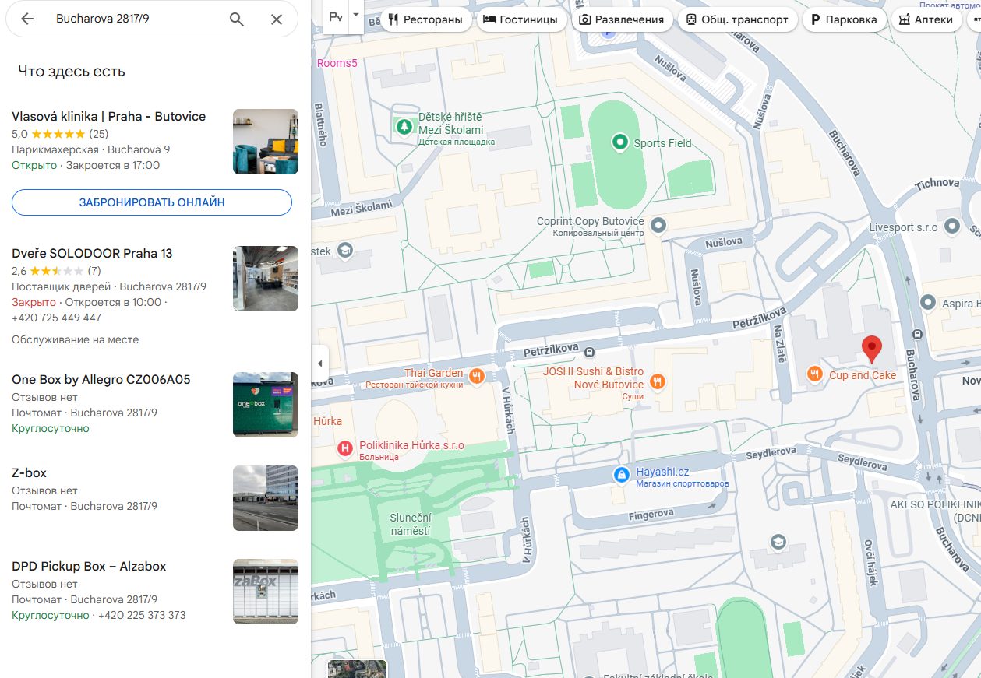Click the Rooms5 hotel label
Viewport: 981px width, 678px height.
[x=337, y=63]
